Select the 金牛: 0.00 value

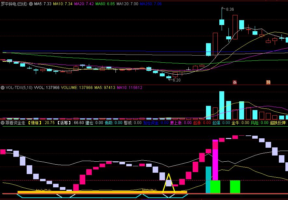(x=240, y=123)
